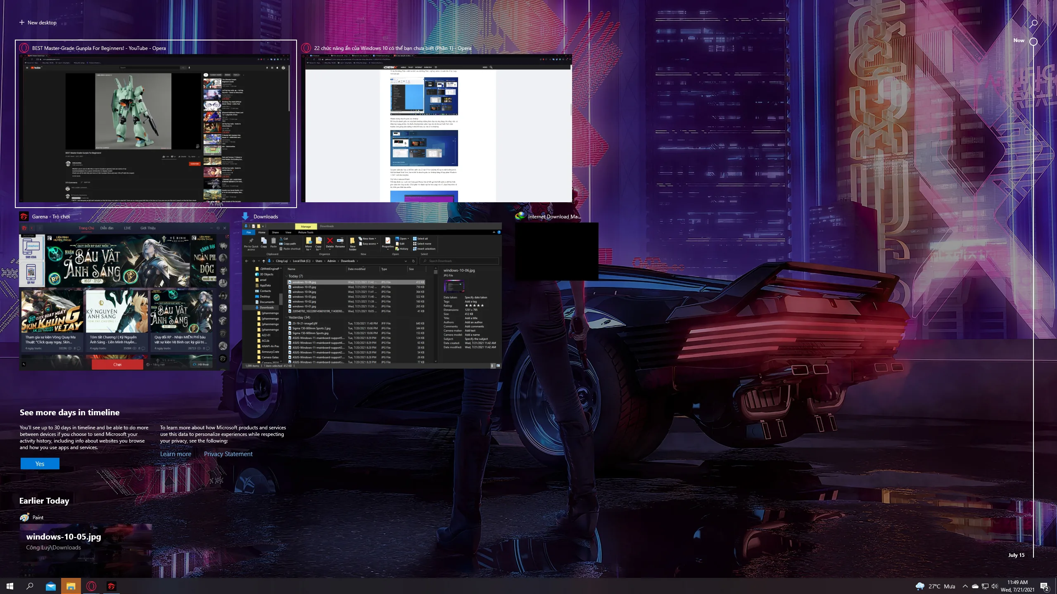
Task: Open the View ribbon tab in Downloads window
Action: pos(288,232)
